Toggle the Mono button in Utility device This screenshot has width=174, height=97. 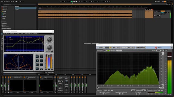(x=60, y=89)
